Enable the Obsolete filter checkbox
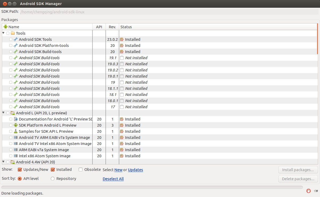Viewport: 320px width, 197px height. [81, 170]
